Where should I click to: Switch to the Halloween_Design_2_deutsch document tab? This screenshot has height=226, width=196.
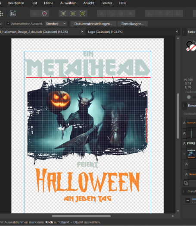pyautogui.click(x=34, y=32)
